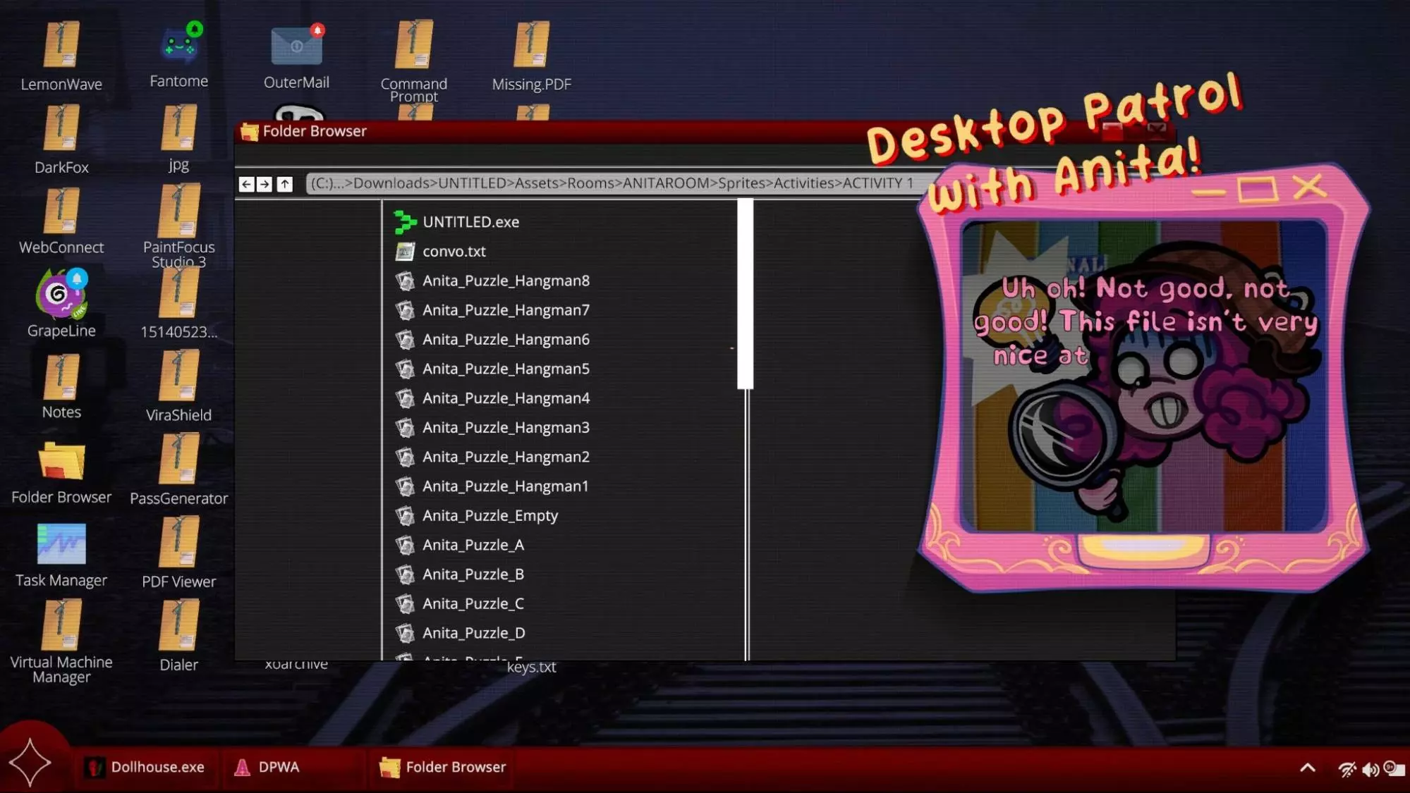The width and height of the screenshot is (1410, 793).
Task: Select UNTITLED.exe in file list
Action: point(470,222)
